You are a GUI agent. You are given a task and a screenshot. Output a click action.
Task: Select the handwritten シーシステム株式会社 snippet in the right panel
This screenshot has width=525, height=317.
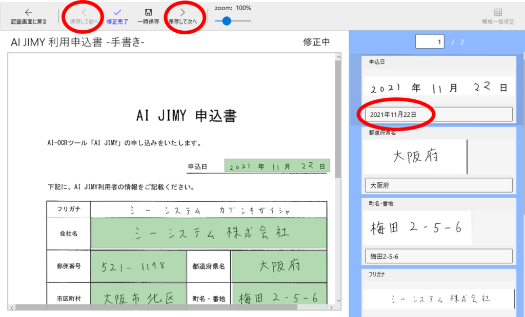[x=439, y=299]
